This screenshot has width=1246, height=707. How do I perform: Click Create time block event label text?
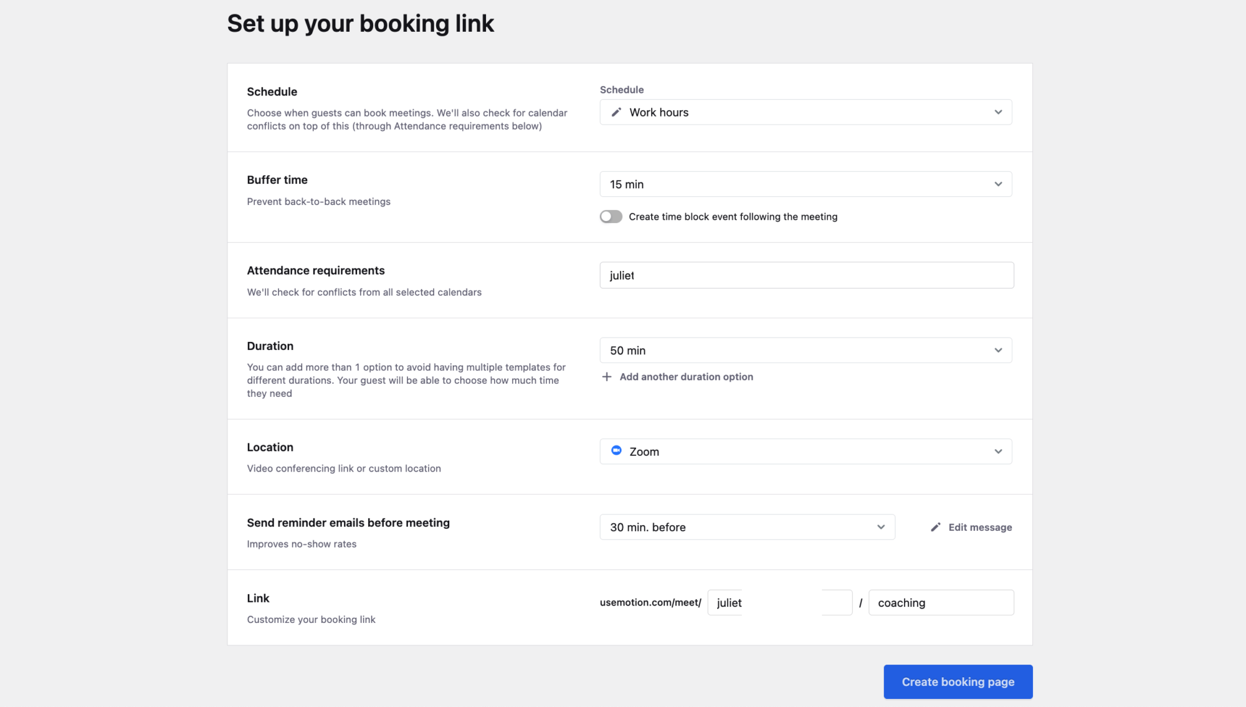click(733, 217)
